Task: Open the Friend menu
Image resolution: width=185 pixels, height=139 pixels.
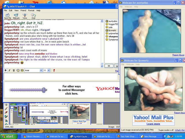Action: (23, 10)
